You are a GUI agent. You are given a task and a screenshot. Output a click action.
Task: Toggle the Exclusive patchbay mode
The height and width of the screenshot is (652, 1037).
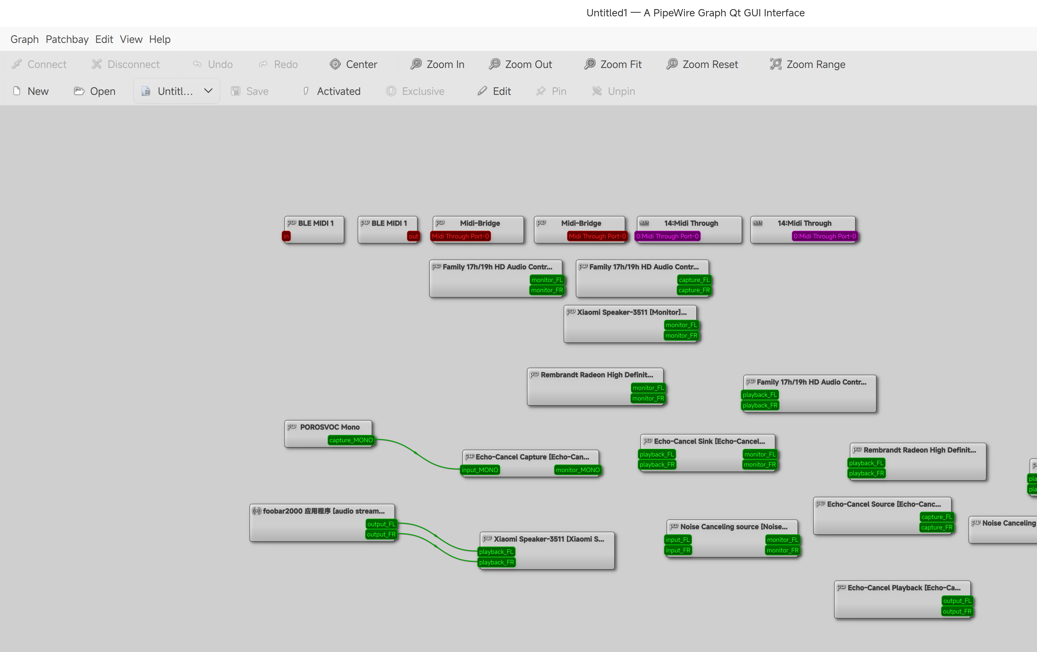[x=415, y=91]
